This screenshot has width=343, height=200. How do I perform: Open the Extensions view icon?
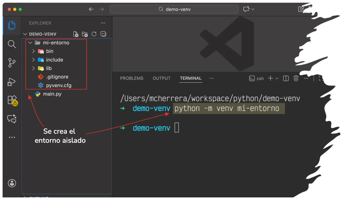point(12,100)
